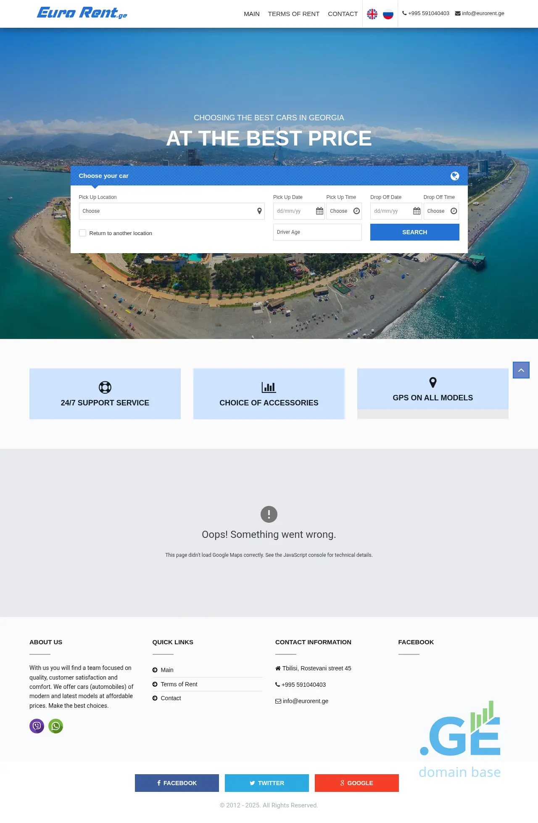Go to Contact in top navigation

tap(343, 14)
